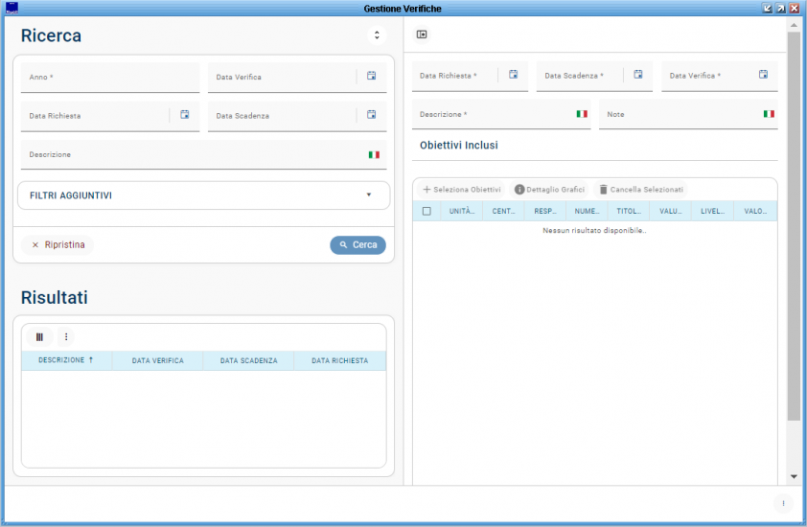This screenshot has height=527, width=807.
Task: Sort by DATA VERIFICA column header
Action: (x=157, y=360)
